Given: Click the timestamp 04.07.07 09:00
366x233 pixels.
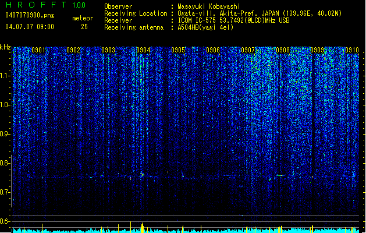Looking at the screenshot, I should point(30,27).
